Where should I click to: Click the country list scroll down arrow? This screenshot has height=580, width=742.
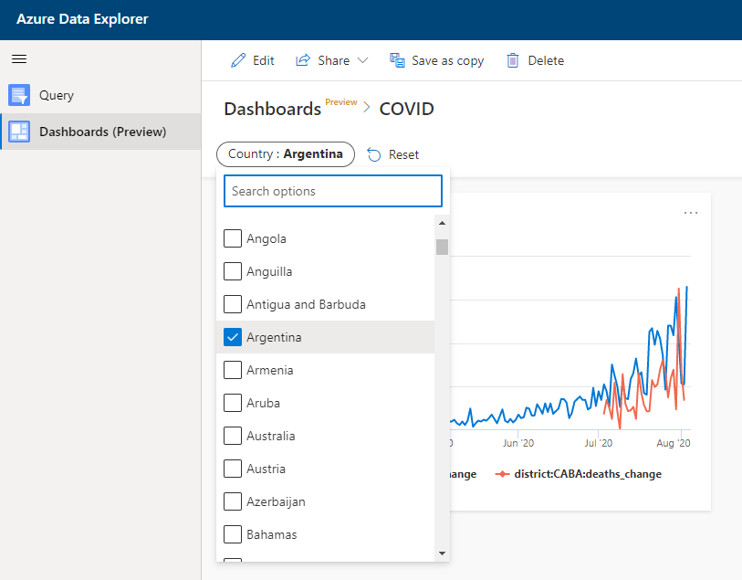tap(442, 554)
